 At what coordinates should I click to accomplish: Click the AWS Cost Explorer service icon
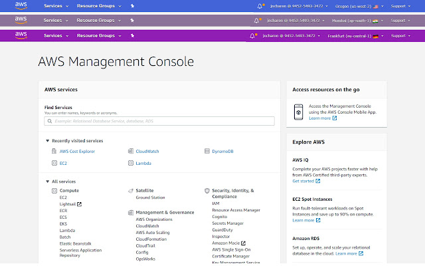pyautogui.click(x=54, y=151)
